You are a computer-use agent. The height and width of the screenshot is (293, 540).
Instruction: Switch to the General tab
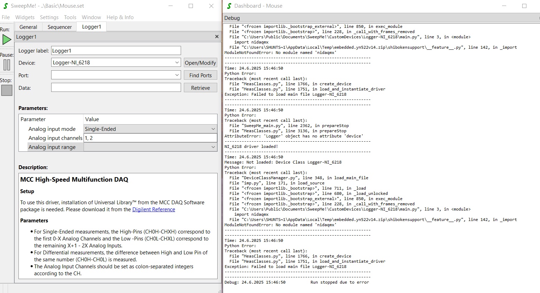[28, 27]
